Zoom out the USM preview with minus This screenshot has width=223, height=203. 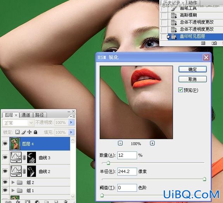[x=120, y=143]
